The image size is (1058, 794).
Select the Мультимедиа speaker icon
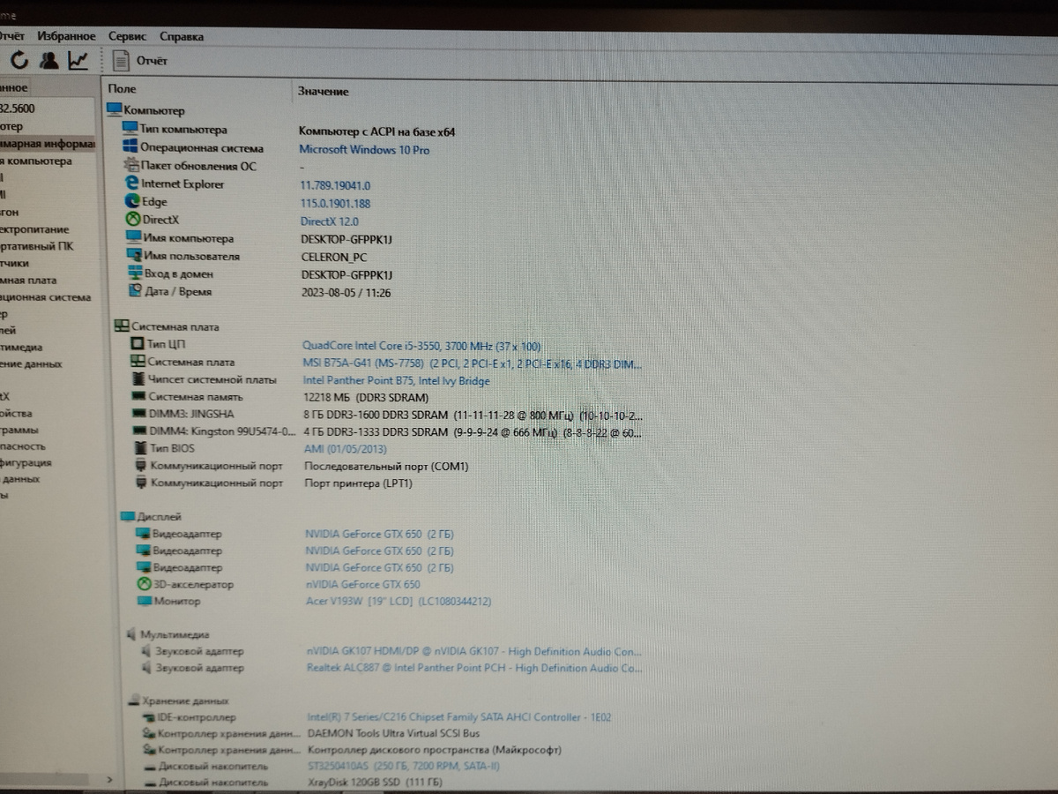pyautogui.click(x=130, y=634)
